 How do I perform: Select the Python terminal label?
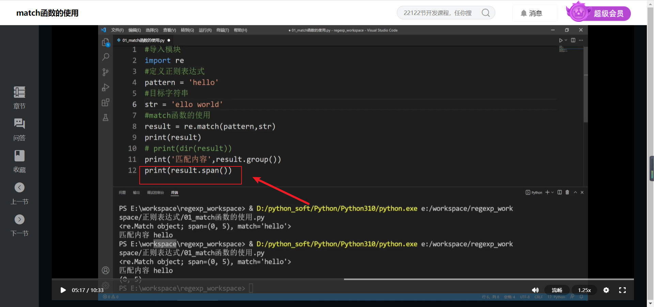[534, 192]
